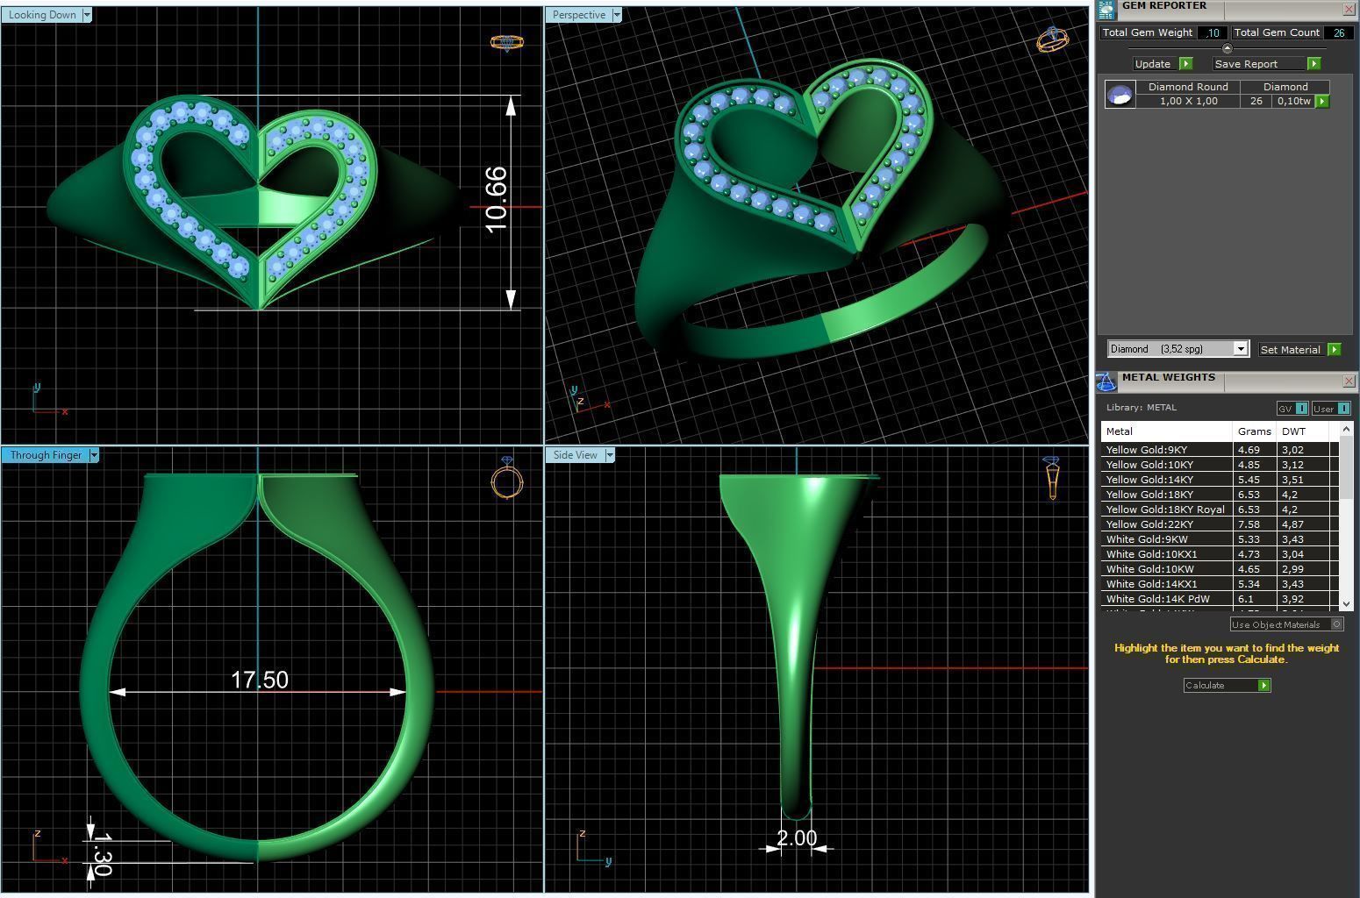This screenshot has height=898, width=1360.
Task: Click the Library: METAL label
Action: tap(1142, 407)
